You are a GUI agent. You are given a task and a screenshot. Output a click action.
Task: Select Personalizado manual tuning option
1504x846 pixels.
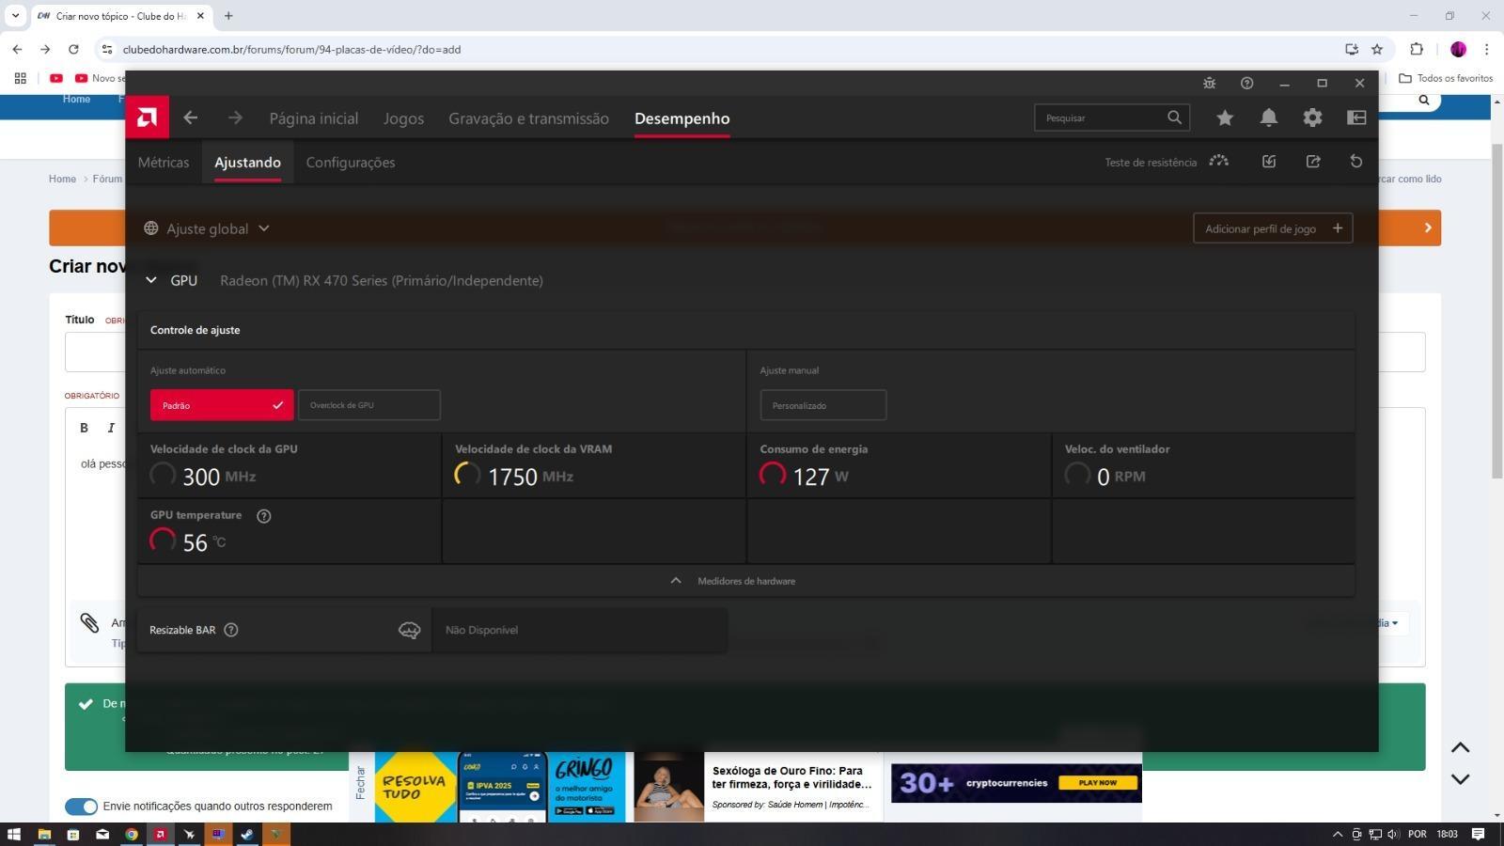click(x=823, y=405)
